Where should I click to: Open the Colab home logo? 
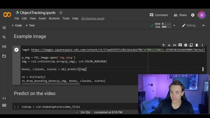[x=7, y=15]
